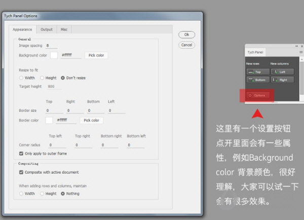304x220 pixels.
Task: Toggle Only apply to outer frame
Action: pos(21,153)
